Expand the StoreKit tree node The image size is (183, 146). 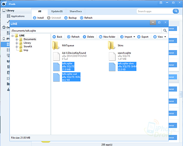click(17, 47)
